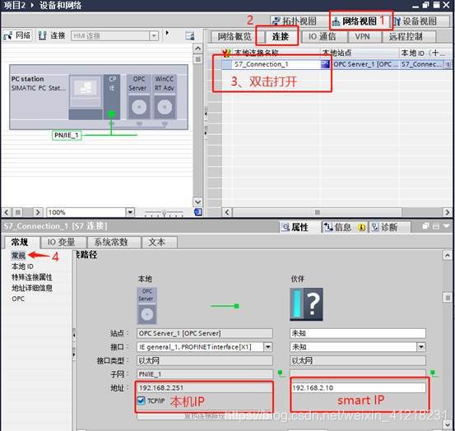Screen dimensions: 455x431
Task: Click the 本地站点 column header
Action: pyautogui.click(x=360, y=53)
